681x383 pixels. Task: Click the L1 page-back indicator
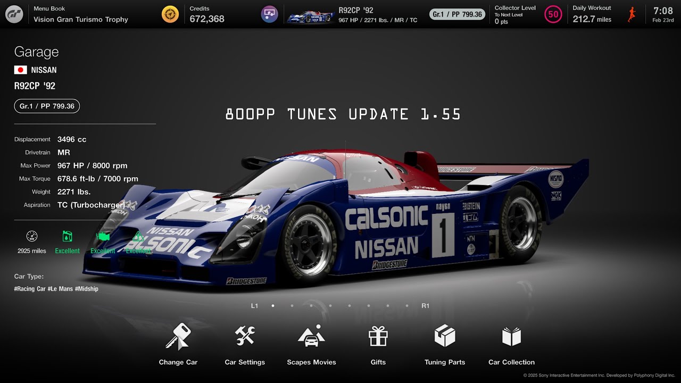click(x=254, y=306)
